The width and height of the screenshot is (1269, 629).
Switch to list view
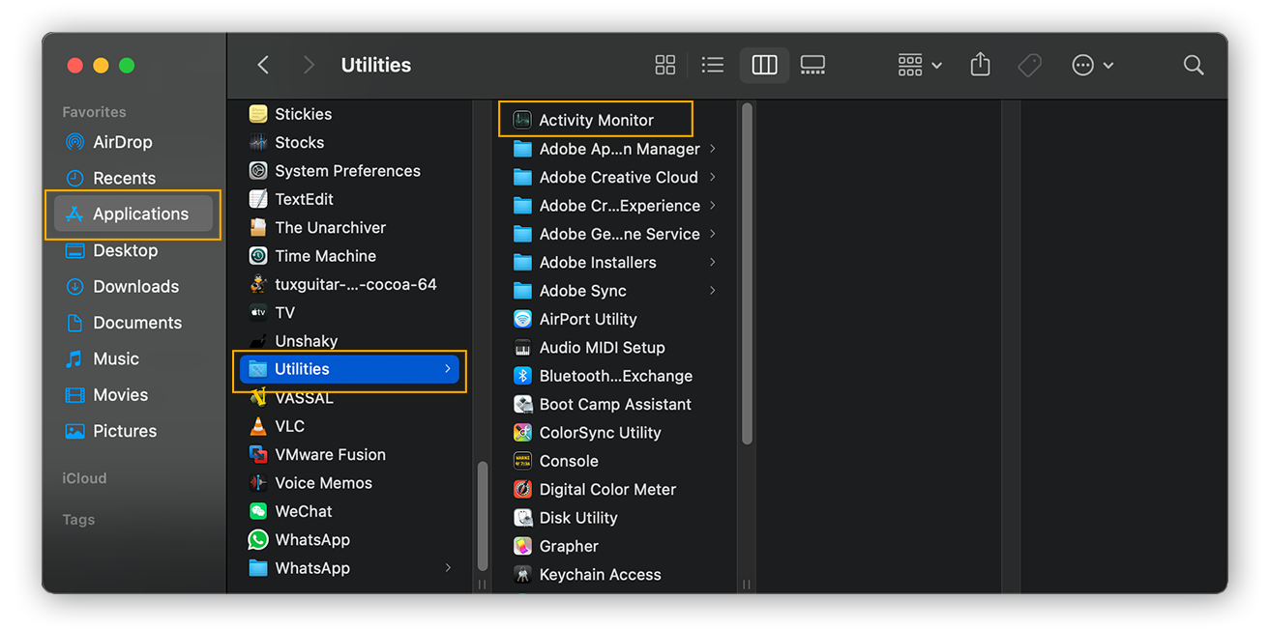point(713,65)
